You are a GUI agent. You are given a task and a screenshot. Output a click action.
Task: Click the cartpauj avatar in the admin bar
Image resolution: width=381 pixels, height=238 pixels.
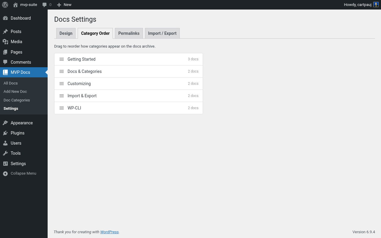click(376, 4)
